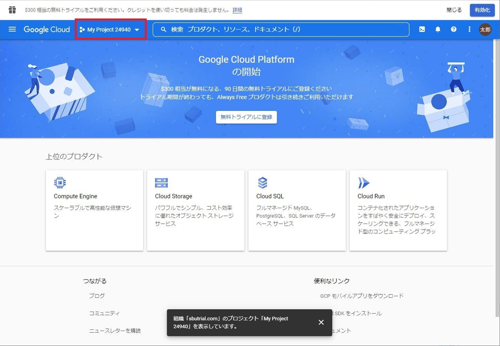The image size is (500, 346).
Task: Click the gift icon in trial banner
Action: pos(12,10)
